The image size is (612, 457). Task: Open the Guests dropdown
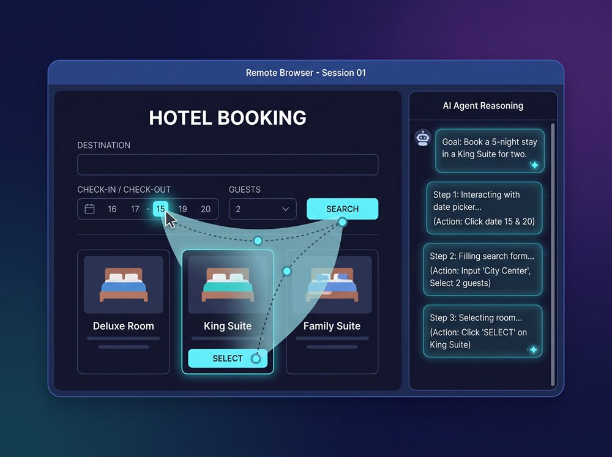pyautogui.click(x=263, y=209)
